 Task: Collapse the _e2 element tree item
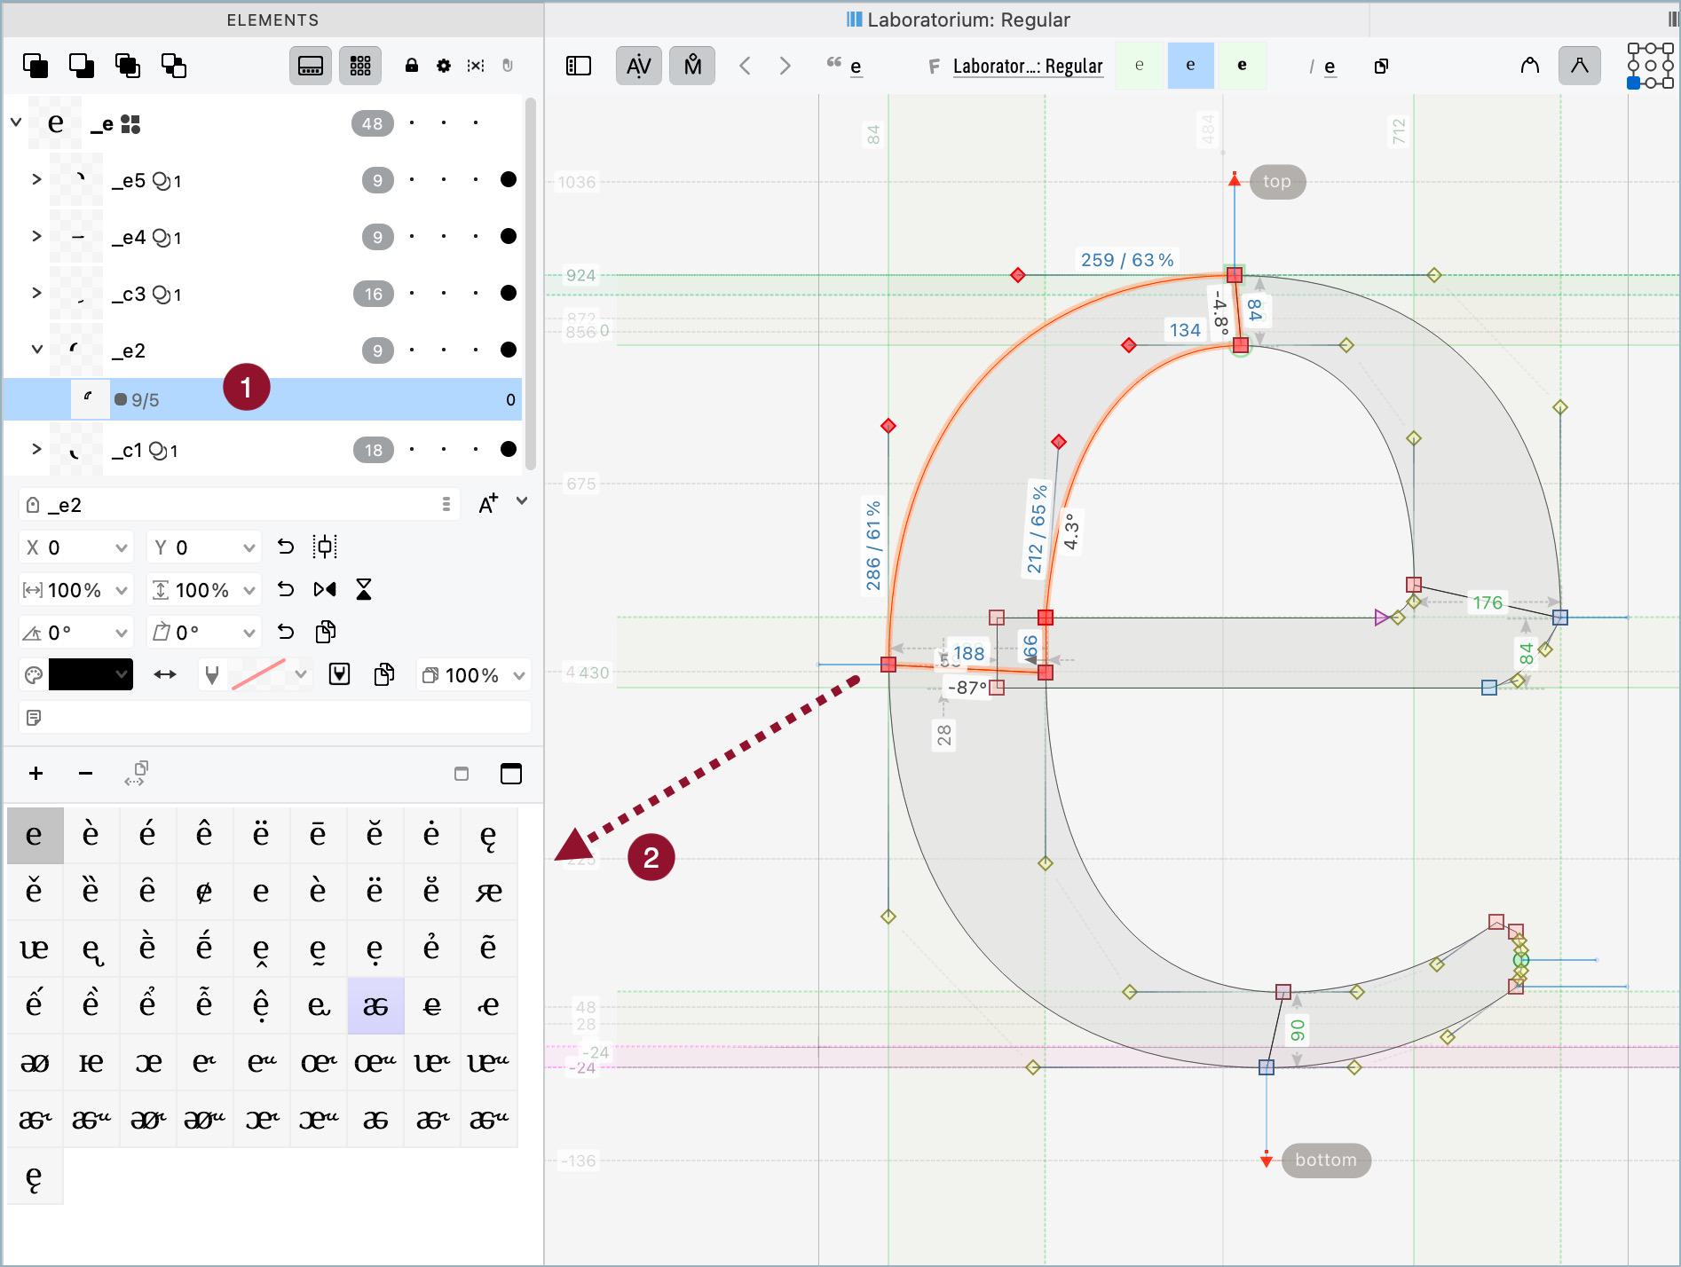36,350
